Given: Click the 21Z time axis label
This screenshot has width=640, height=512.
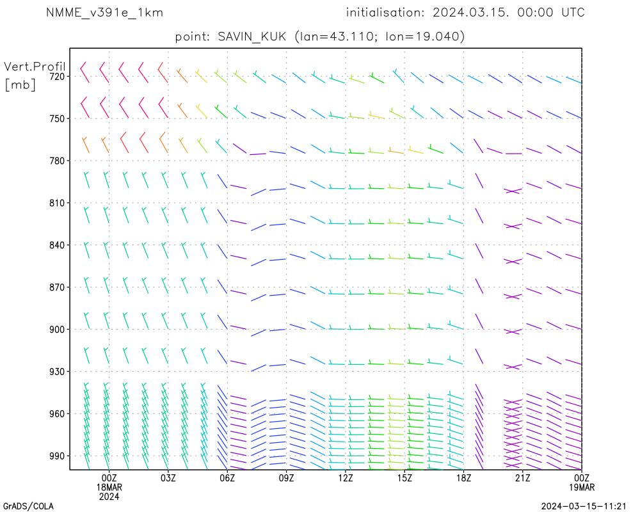Looking at the screenshot, I should point(522,478).
